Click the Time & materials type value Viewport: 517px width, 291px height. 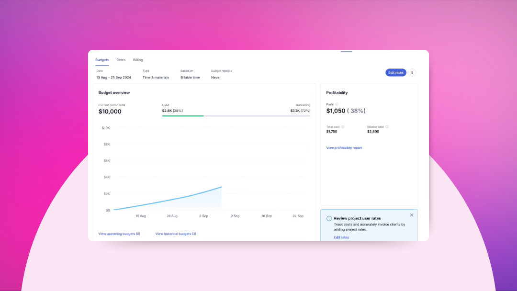pos(156,77)
